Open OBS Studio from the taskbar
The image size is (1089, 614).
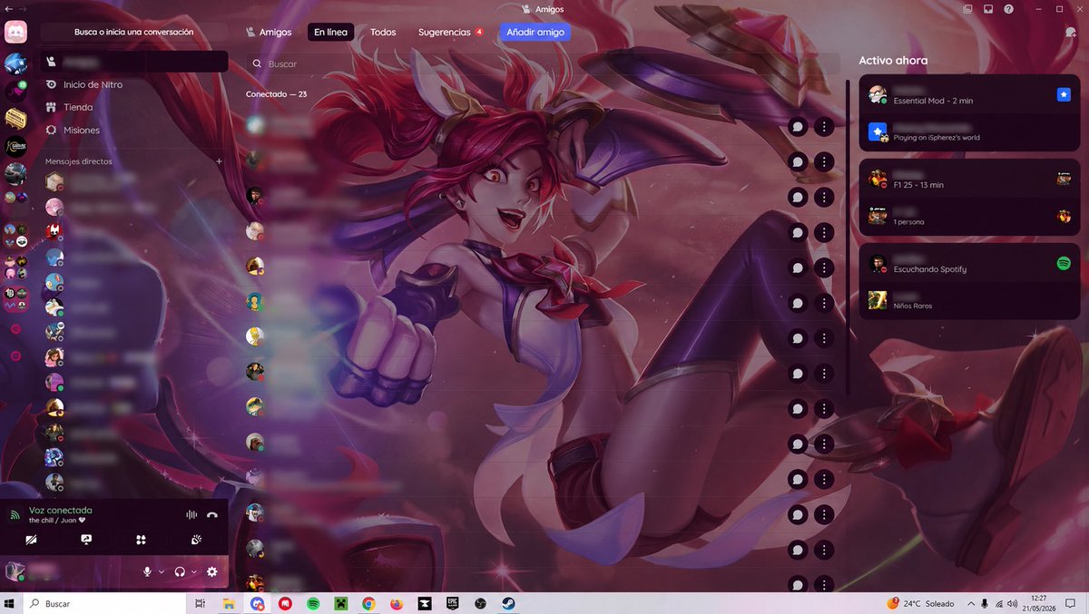pos(480,603)
